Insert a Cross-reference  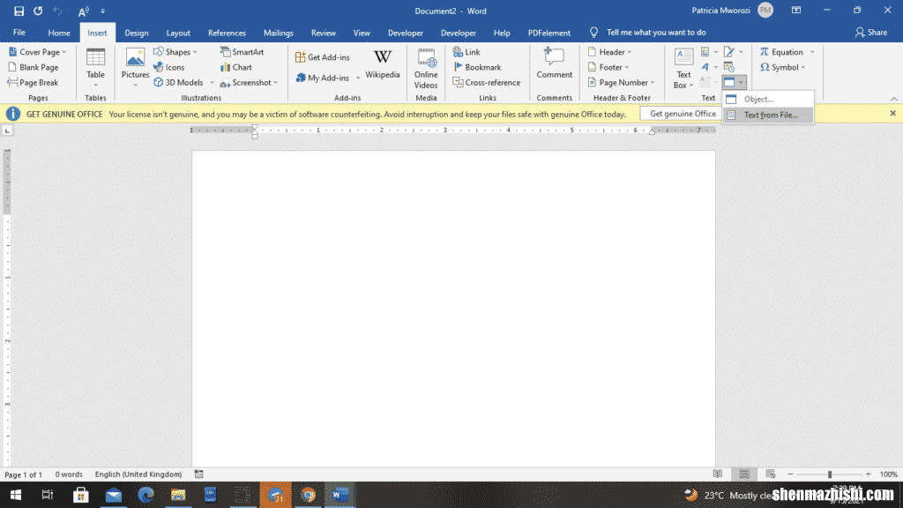pyautogui.click(x=487, y=82)
